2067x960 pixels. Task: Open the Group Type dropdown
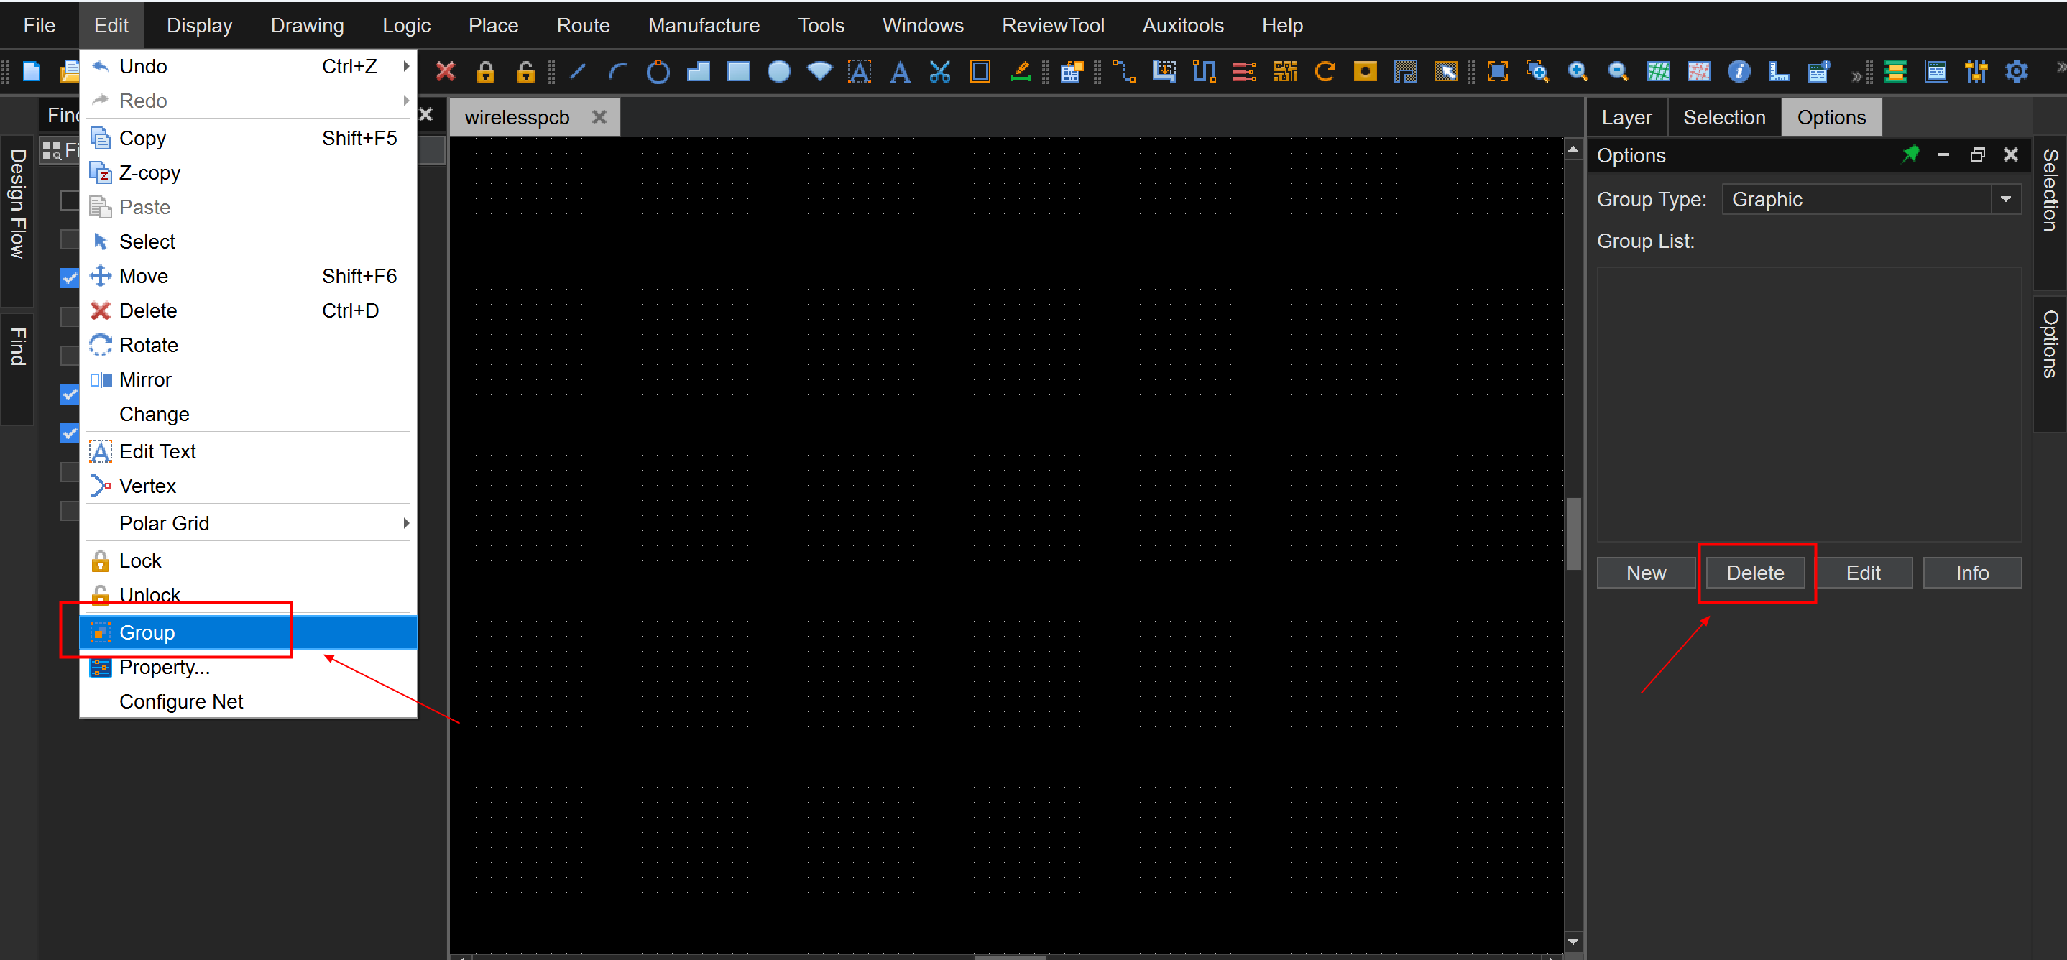click(x=2005, y=200)
